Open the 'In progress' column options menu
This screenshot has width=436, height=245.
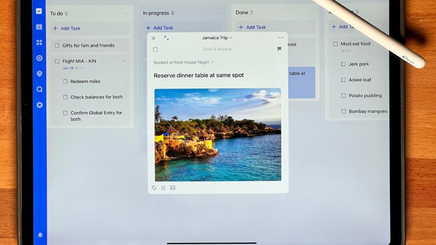pyautogui.click(x=219, y=13)
